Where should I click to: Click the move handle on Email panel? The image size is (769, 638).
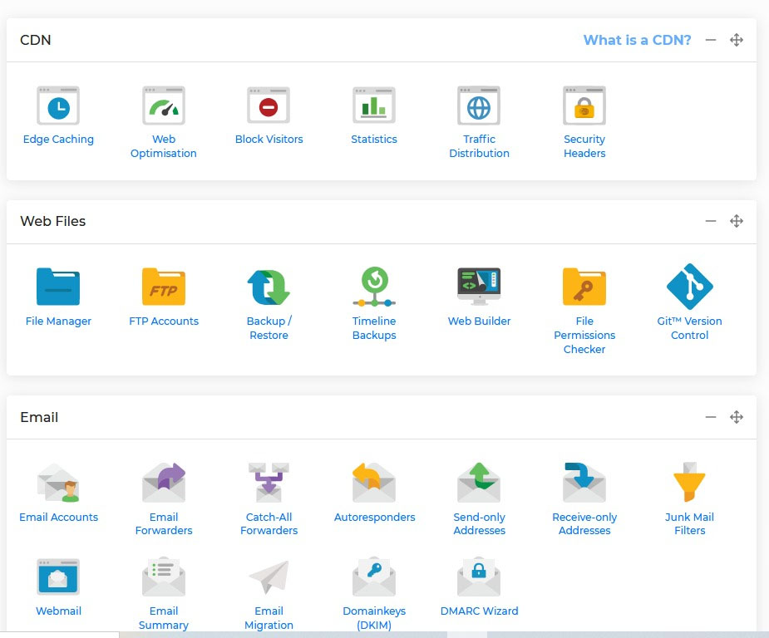pyautogui.click(x=736, y=417)
